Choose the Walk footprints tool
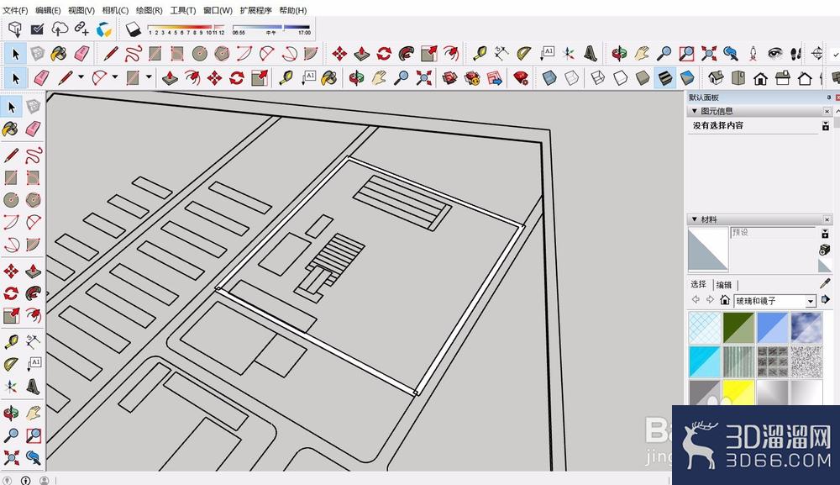 (x=795, y=53)
